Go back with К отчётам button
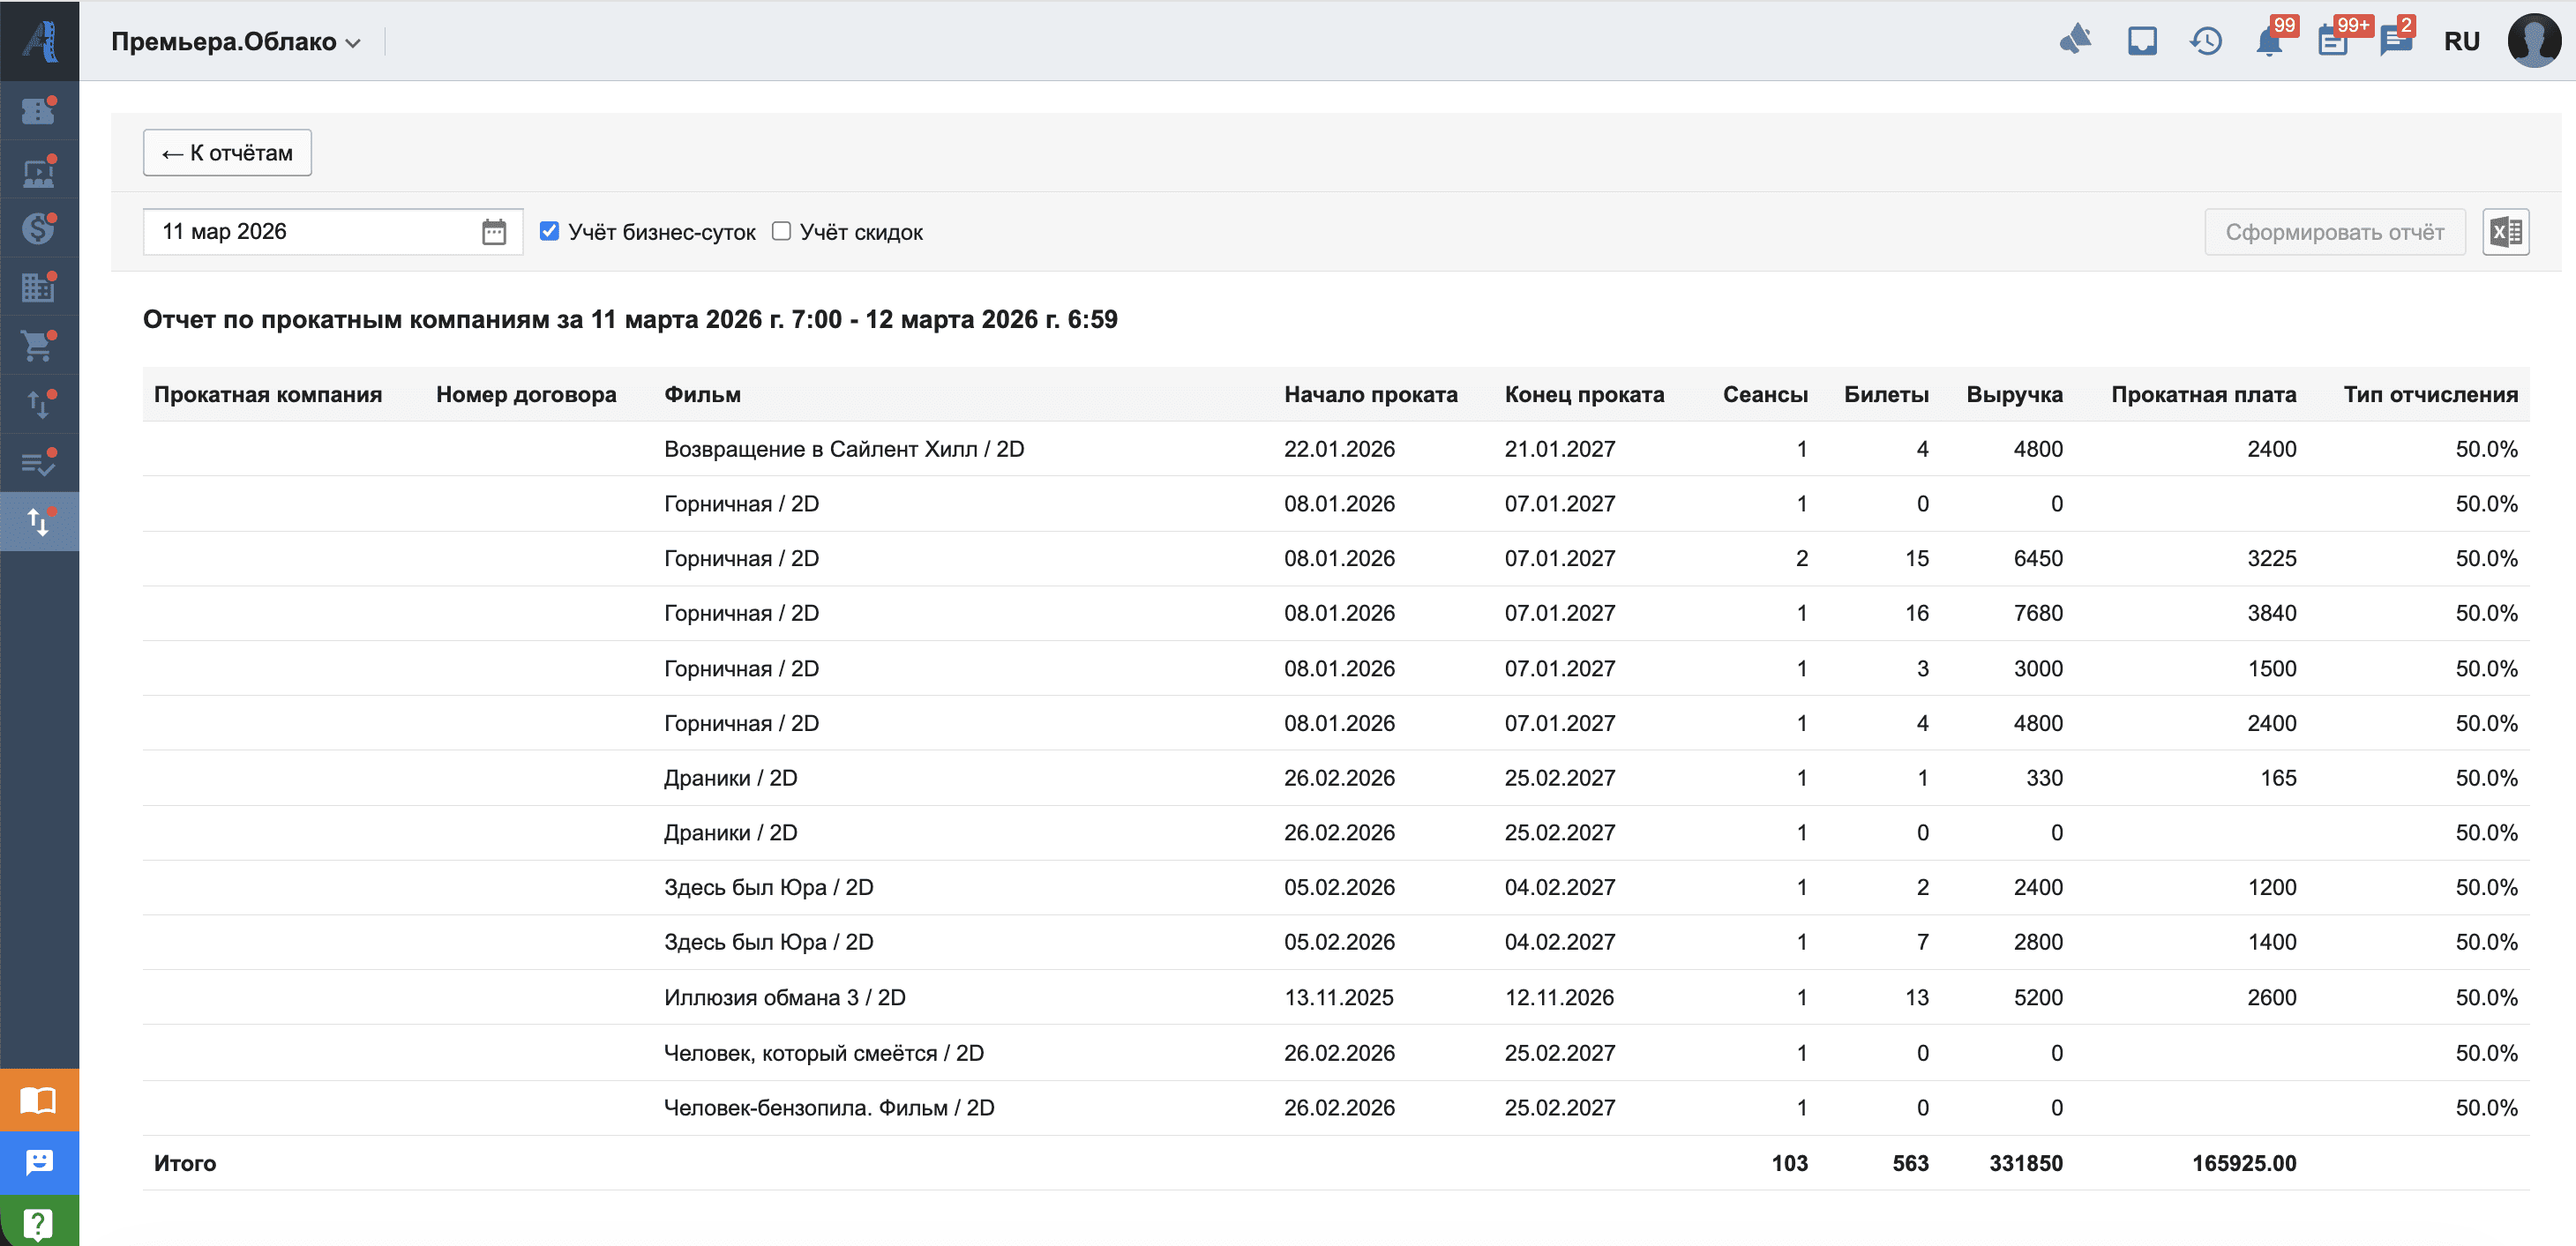 227,153
